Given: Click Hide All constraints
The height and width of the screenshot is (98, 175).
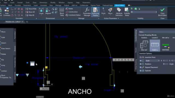Looking at the screenshot, I should tap(30, 15).
